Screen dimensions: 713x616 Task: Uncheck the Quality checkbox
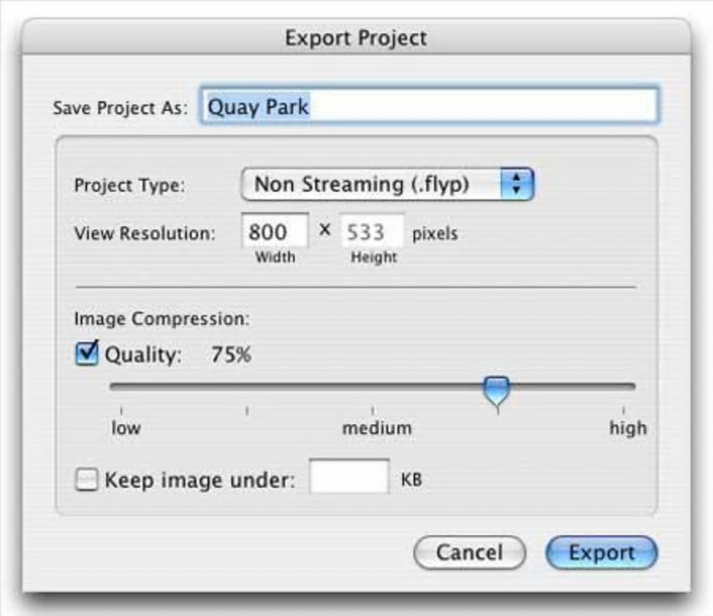coord(87,354)
